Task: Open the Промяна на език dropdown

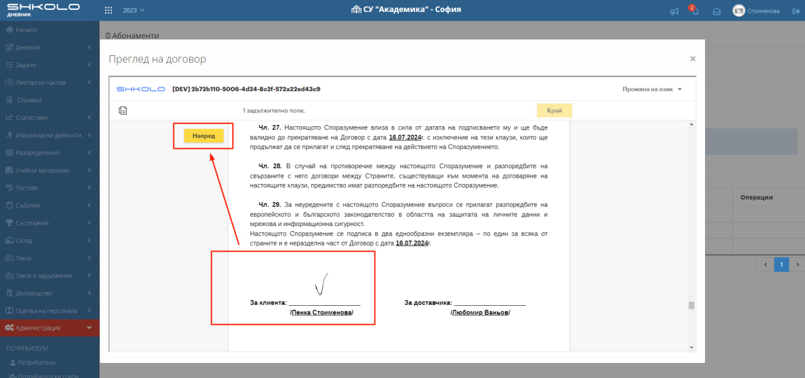Action: 652,89
